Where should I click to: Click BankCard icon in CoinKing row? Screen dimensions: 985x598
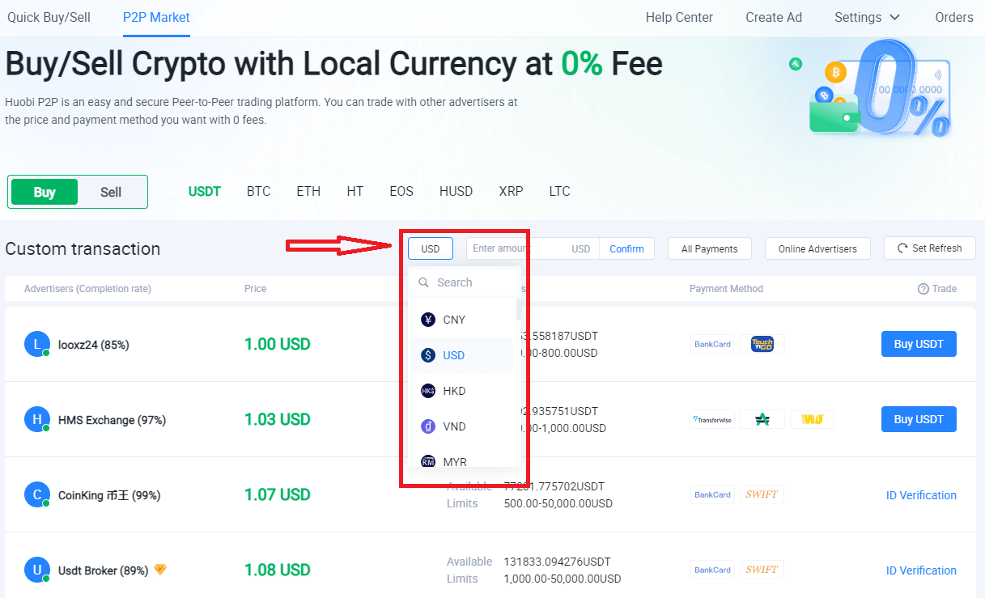point(712,494)
